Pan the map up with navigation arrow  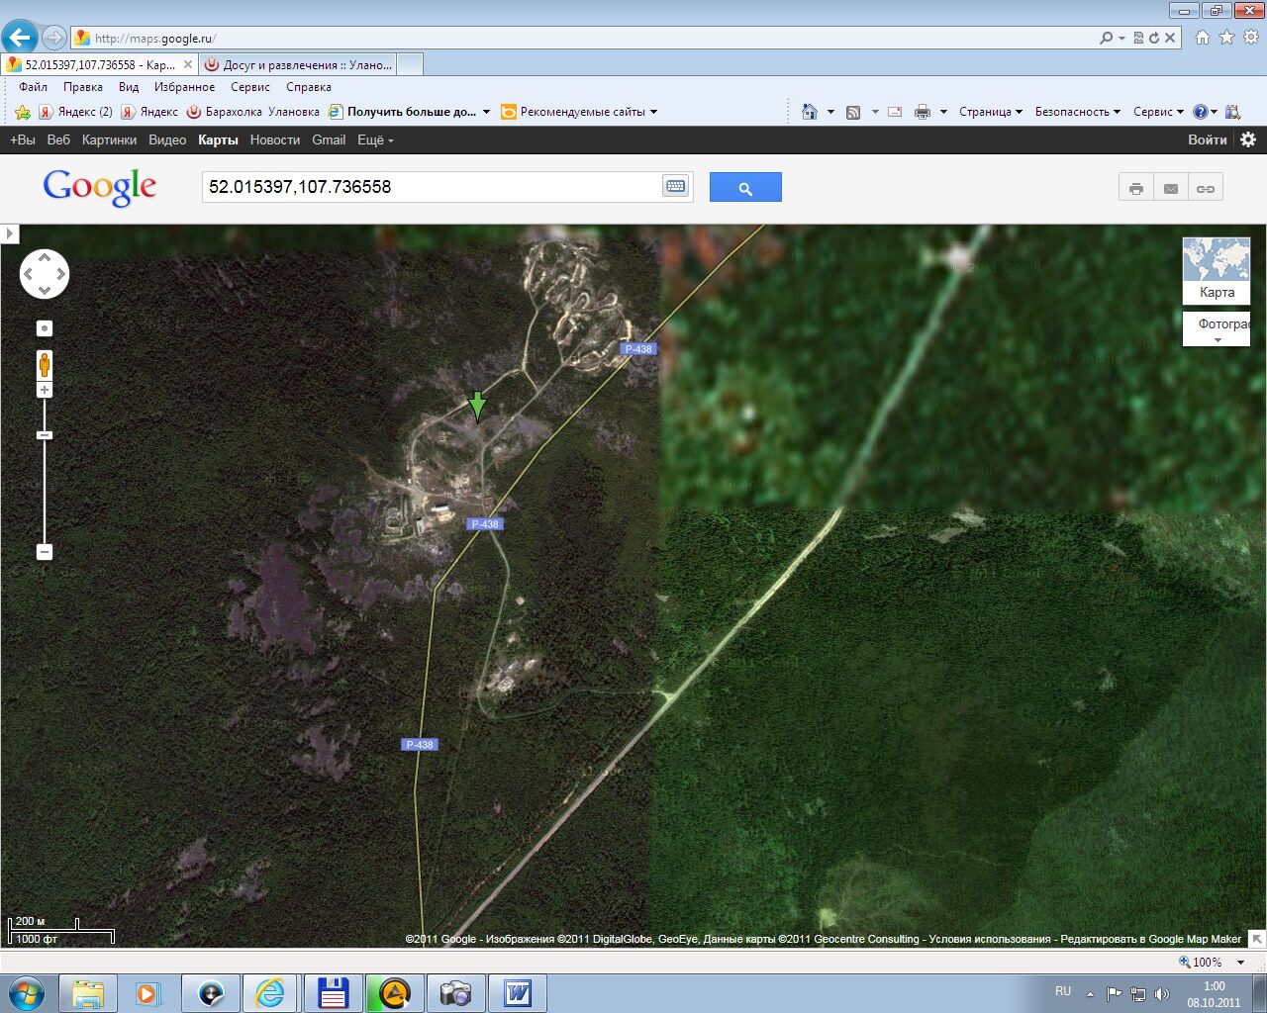45,257
